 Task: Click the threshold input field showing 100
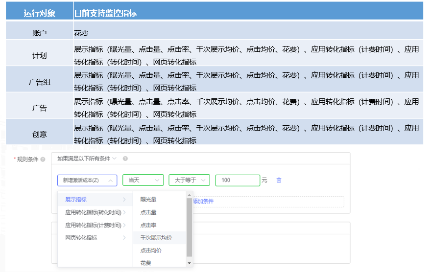click(x=237, y=181)
